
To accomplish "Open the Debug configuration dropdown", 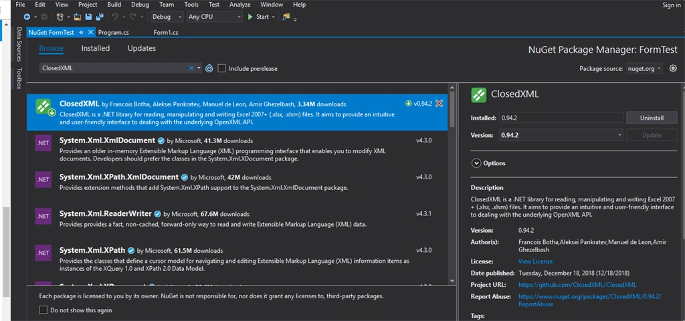I will click(167, 17).
